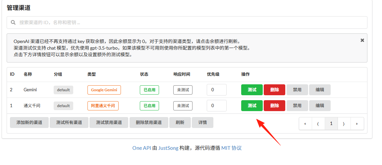Screen dimensions: 382x165
Task: Click the 管理渠道 heading
Action: coord(19,8)
